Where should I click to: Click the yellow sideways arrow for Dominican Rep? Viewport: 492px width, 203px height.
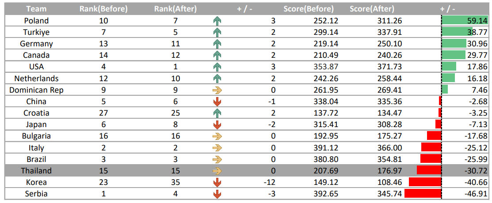click(x=217, y=90)
